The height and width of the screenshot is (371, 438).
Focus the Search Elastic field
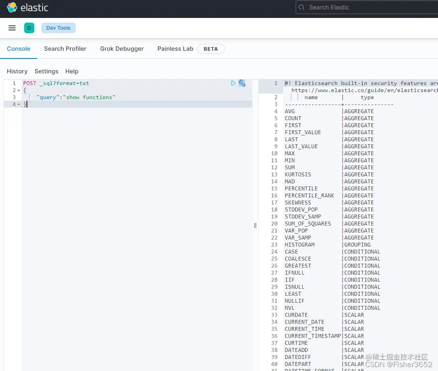click(367, 7)
